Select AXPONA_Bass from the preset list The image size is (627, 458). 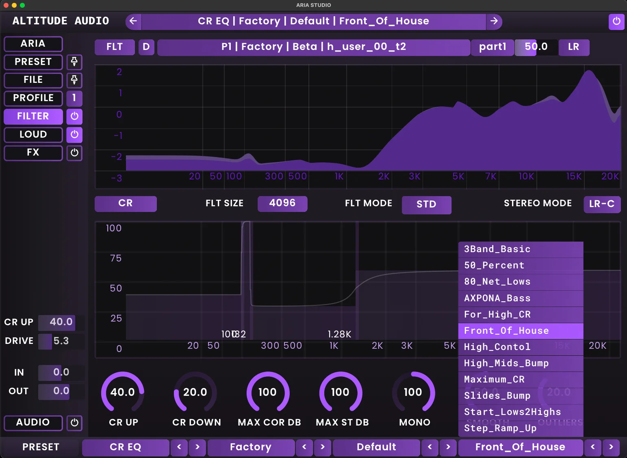(x=520, y=298)
